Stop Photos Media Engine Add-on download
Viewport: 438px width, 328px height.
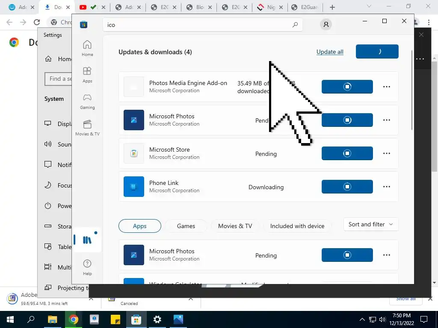click(x=347, y=86)
